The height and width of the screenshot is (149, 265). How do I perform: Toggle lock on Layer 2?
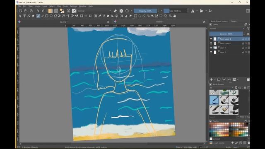[x=243, y=48]
